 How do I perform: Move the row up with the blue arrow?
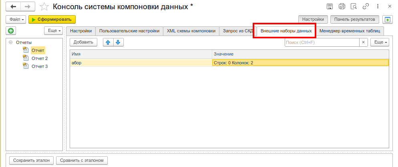pyautogui.click(x=108, y=42)
